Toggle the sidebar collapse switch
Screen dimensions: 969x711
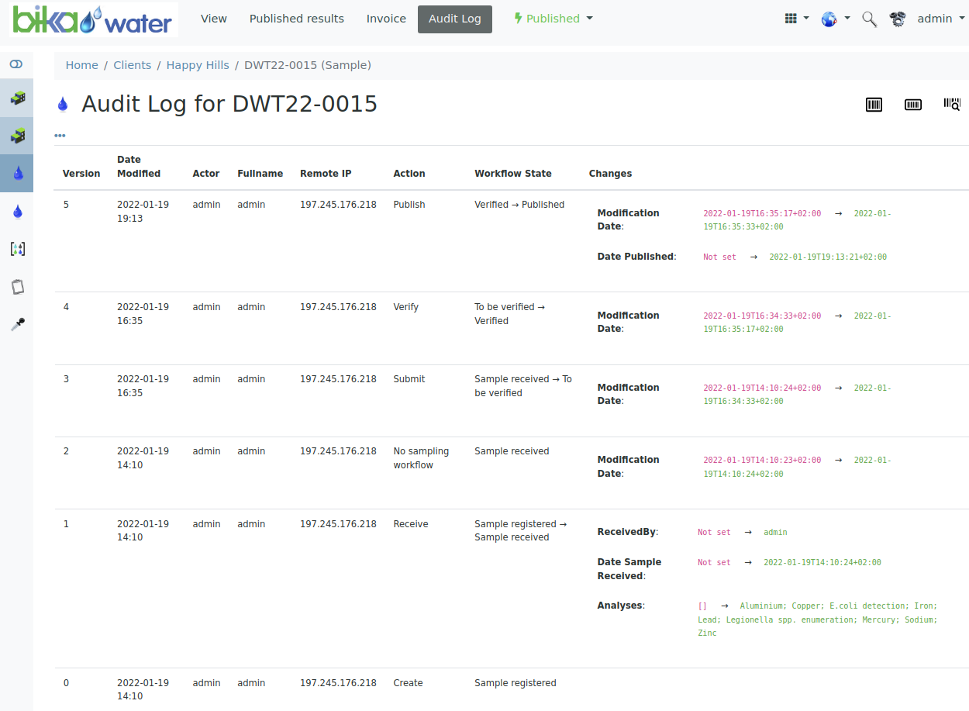coord(16,64)
